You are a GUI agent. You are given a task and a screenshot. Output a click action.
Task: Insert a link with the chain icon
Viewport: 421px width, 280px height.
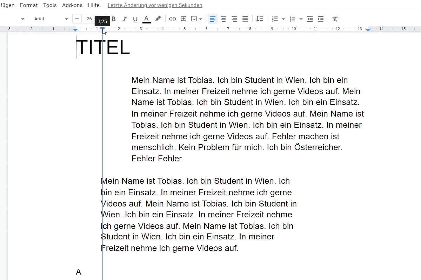coord(173,19)
